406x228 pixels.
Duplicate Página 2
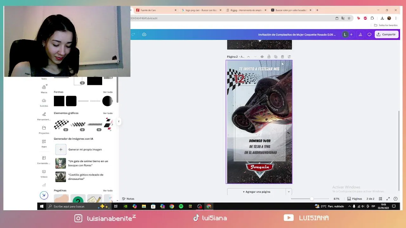pos(276,57)
